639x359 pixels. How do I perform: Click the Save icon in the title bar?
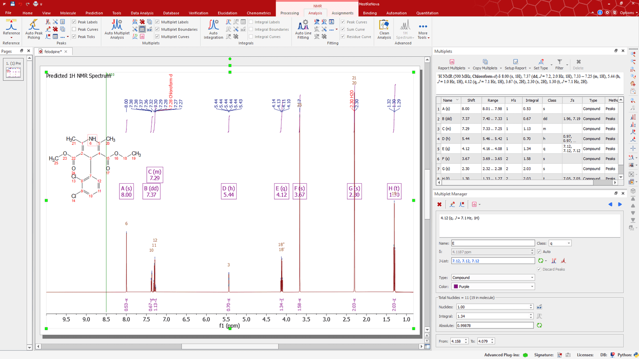click(x=12, y=4)
